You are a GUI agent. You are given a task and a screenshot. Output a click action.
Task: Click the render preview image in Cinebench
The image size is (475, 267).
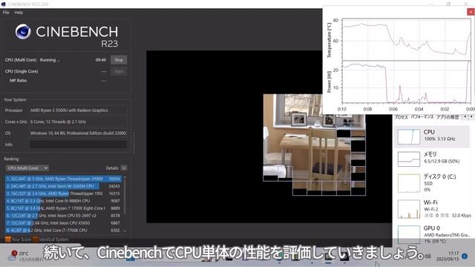(x=314, y=145)
